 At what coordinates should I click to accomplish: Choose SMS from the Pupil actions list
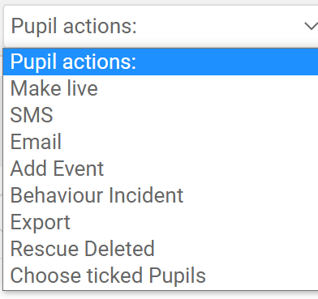(x=161, y=115)
